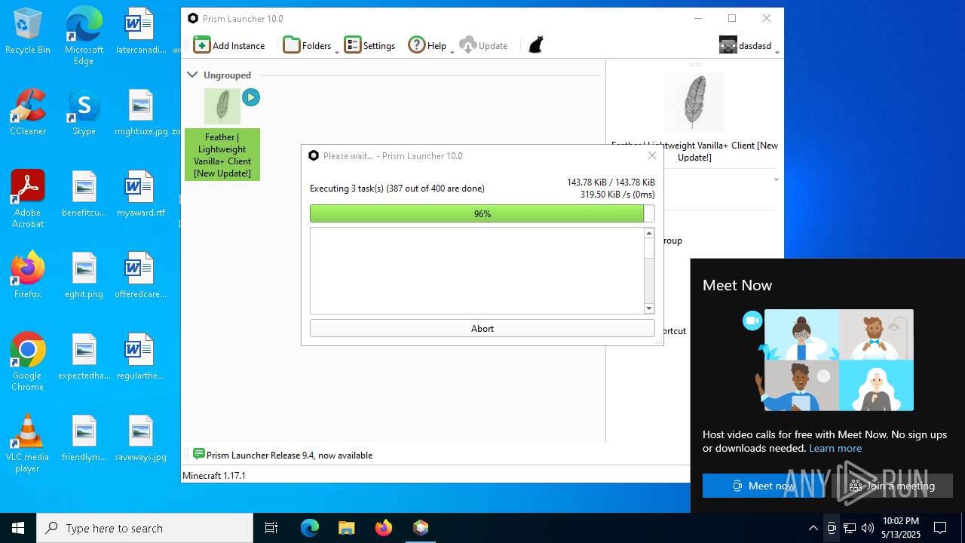Select the friendlym image file
Image resolution: width=965 pixels, height=543 pixels.
(84, 438)
